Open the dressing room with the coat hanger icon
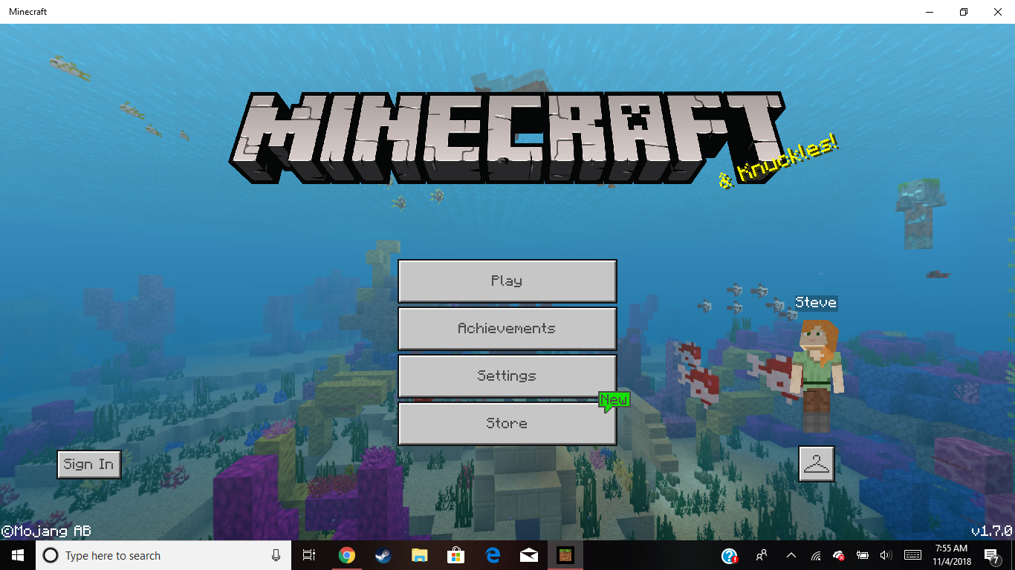The height and width of the screenshot is (570, 1015). [x=817, y=463]
